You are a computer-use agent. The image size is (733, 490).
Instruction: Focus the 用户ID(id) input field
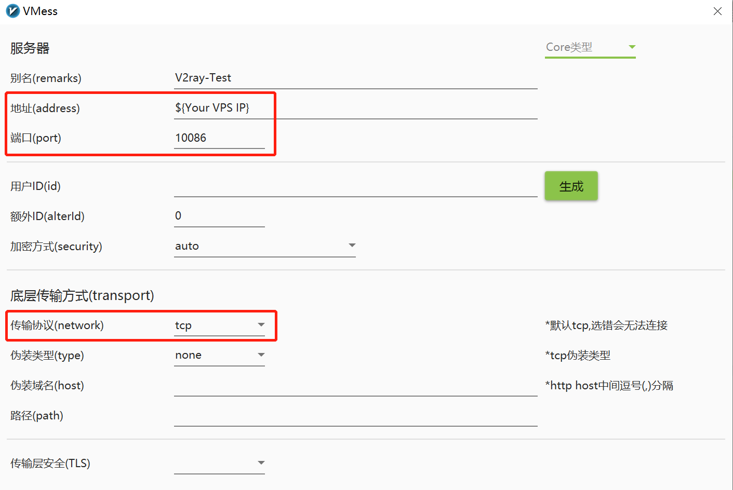[x=356, y=187]
